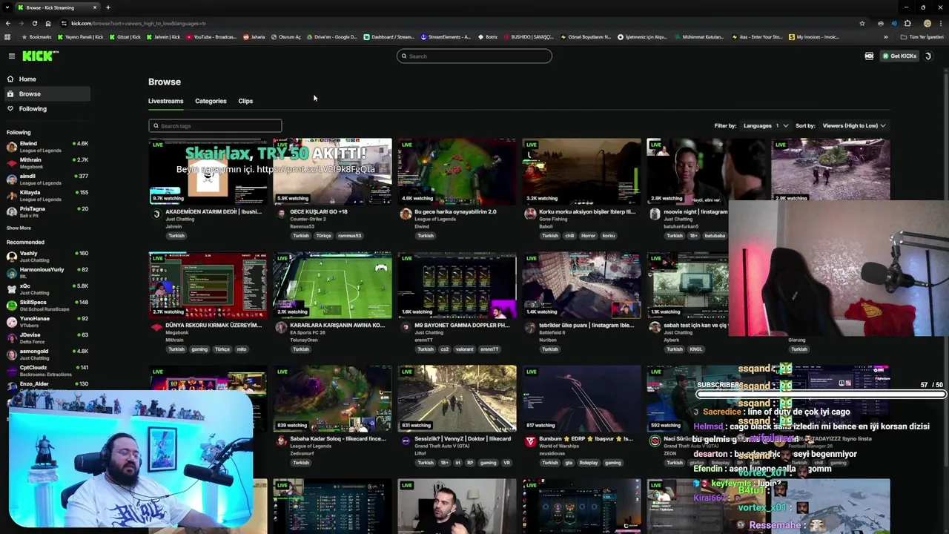Open the profile avatar in Kick header
The image size is (949, 534).
point(928,56)
